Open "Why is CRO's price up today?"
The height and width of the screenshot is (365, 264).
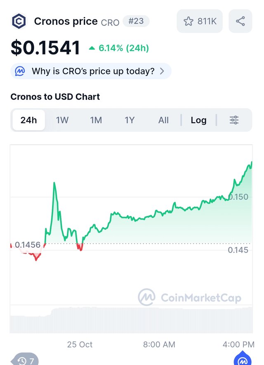point(93,71)
